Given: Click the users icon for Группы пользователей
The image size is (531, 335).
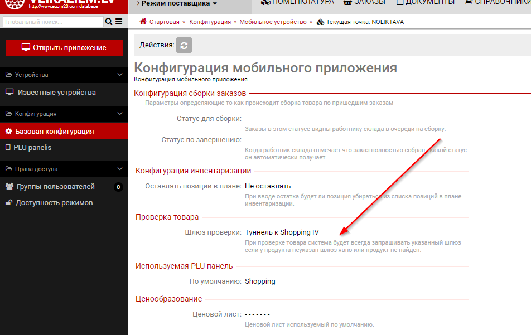Looking at the screenshot, I should [9, 187].
